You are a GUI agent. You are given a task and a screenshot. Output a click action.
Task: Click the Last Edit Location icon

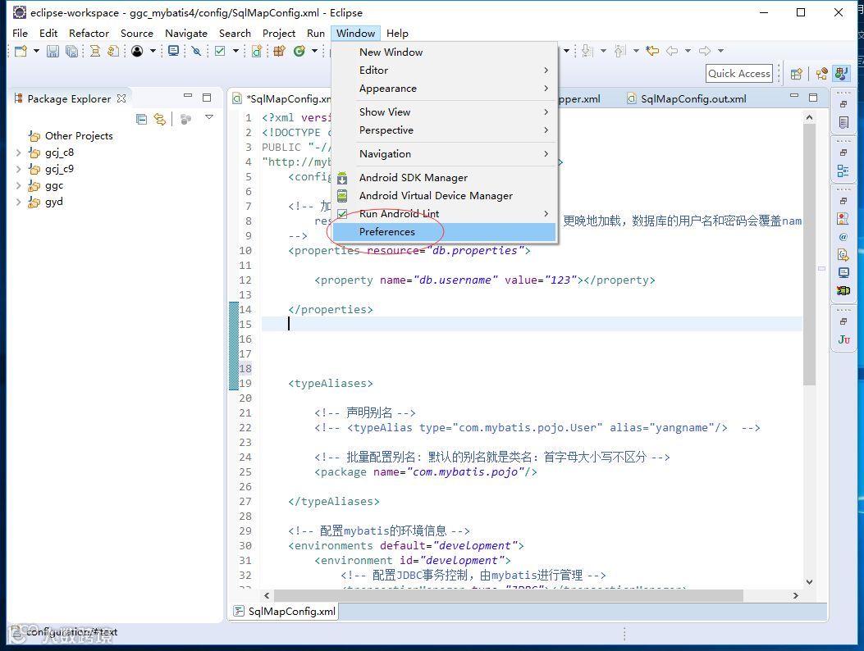[652, 52]
